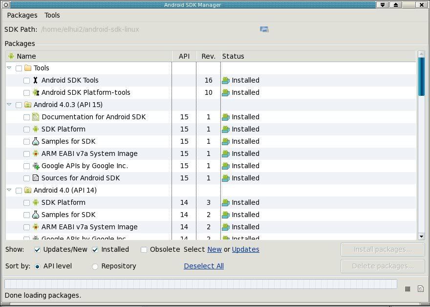This screenshot has height=307, width=430.
Task: Click the wrench icon beside Android SDK Tools
Action: click(x=35, y=80)
